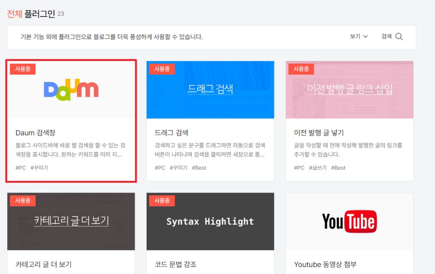435x274 pixels.
Task: Click the search magnifying glass icon
Action: (x=399, y=36)
